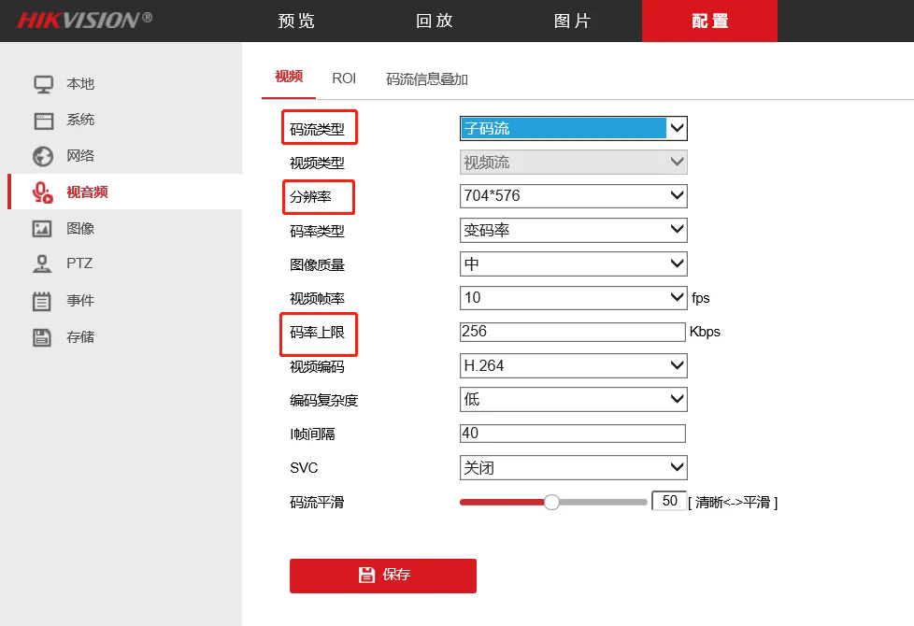Click the 事件 calendar icon in sidebar

43,301
